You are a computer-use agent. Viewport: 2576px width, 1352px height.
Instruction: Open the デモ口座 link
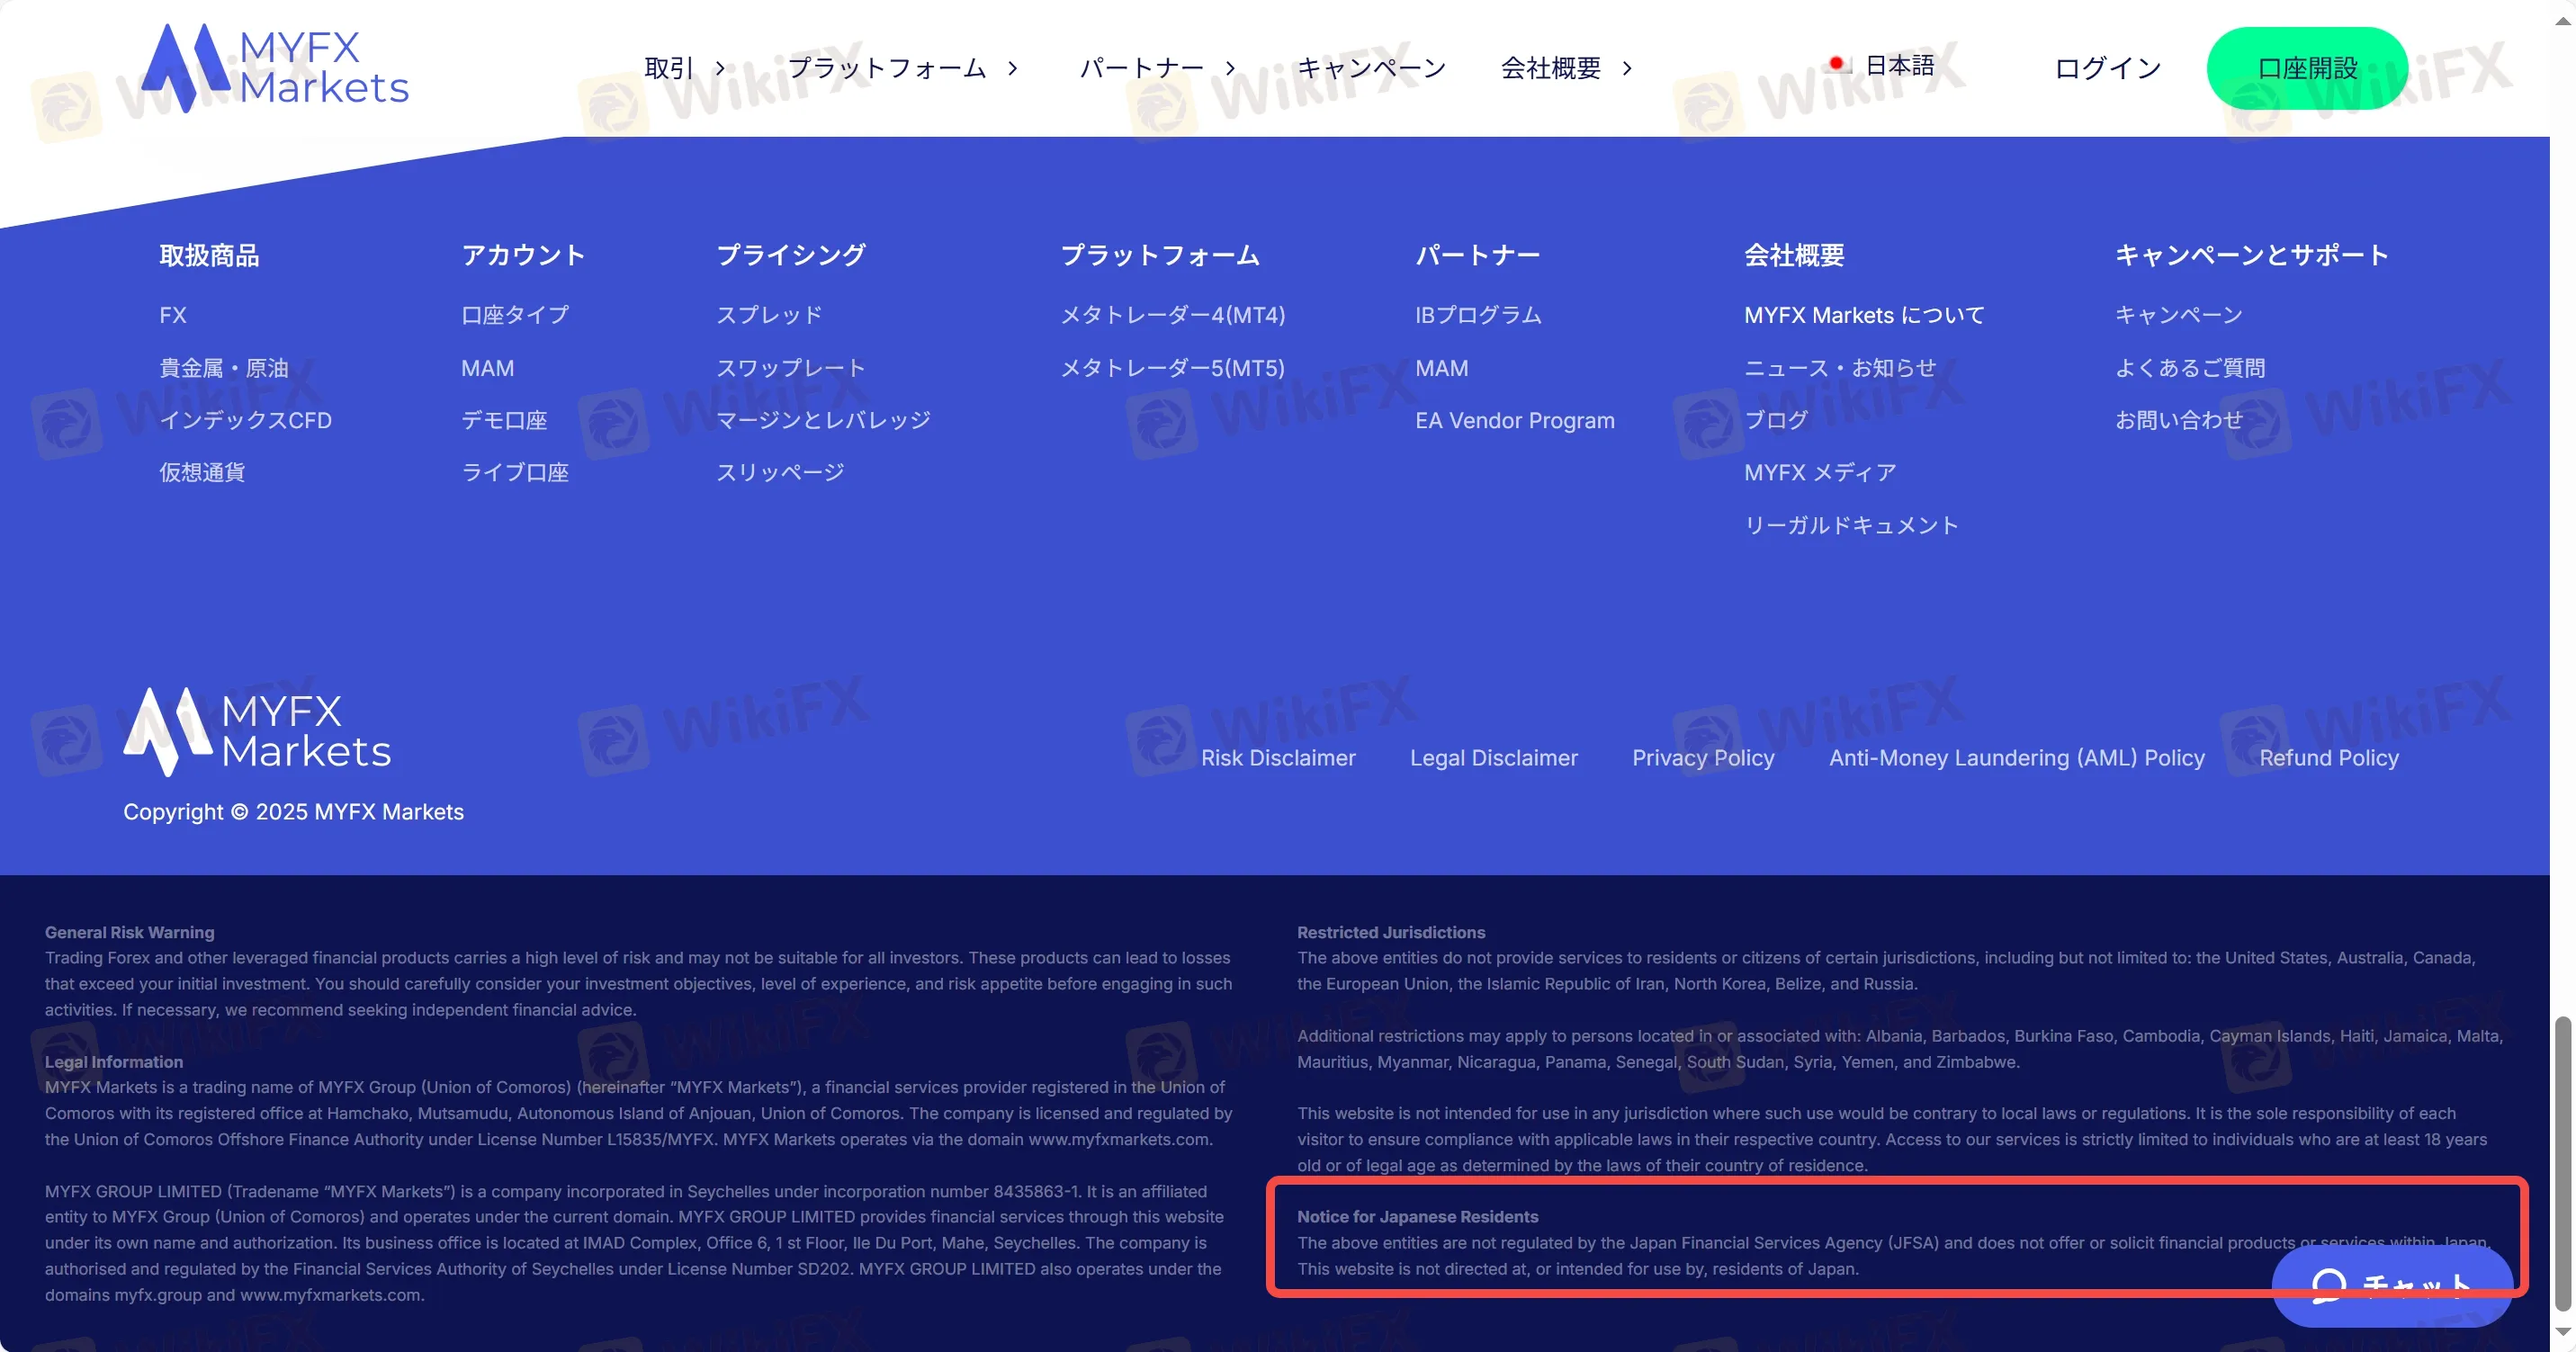tap(504, 420)
